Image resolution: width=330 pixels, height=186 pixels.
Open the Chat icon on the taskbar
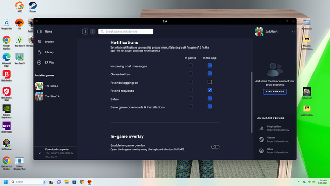pyautogui.click(x=59, y=182)
